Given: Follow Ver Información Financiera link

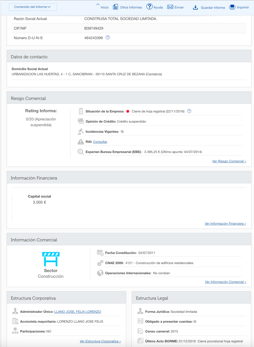Looking at the screenshot, I should (225, 224).
